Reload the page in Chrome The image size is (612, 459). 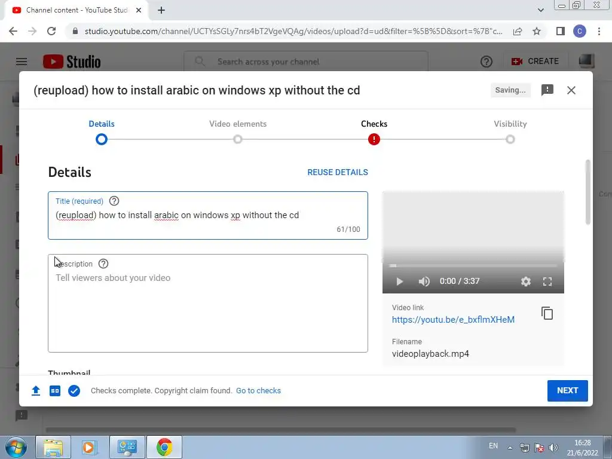[x=51, y=31]
